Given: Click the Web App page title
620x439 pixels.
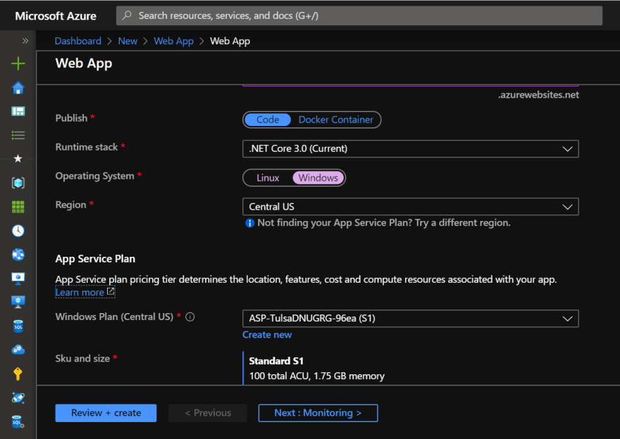Looking at the screenshot, I should tap(84, 63).
